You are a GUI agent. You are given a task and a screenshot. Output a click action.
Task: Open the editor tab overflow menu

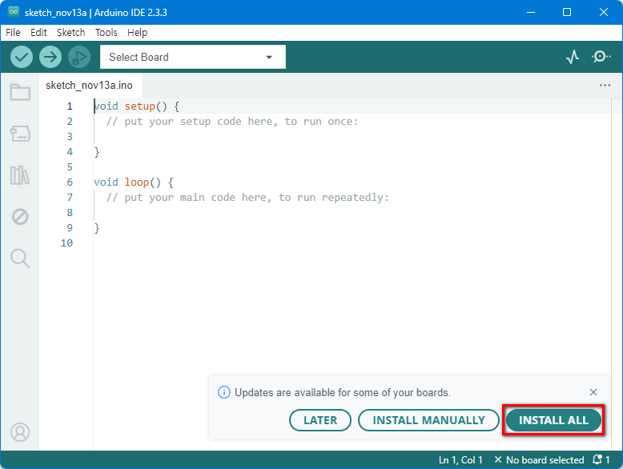coord(605,85)
